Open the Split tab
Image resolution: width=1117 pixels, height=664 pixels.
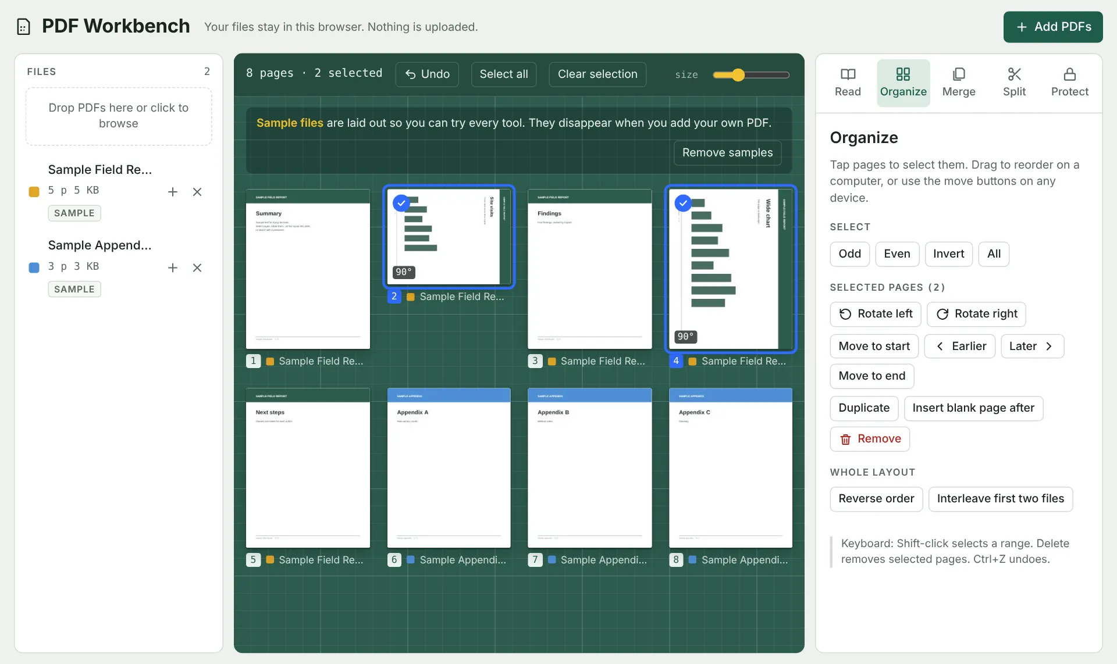[1014, 83]
